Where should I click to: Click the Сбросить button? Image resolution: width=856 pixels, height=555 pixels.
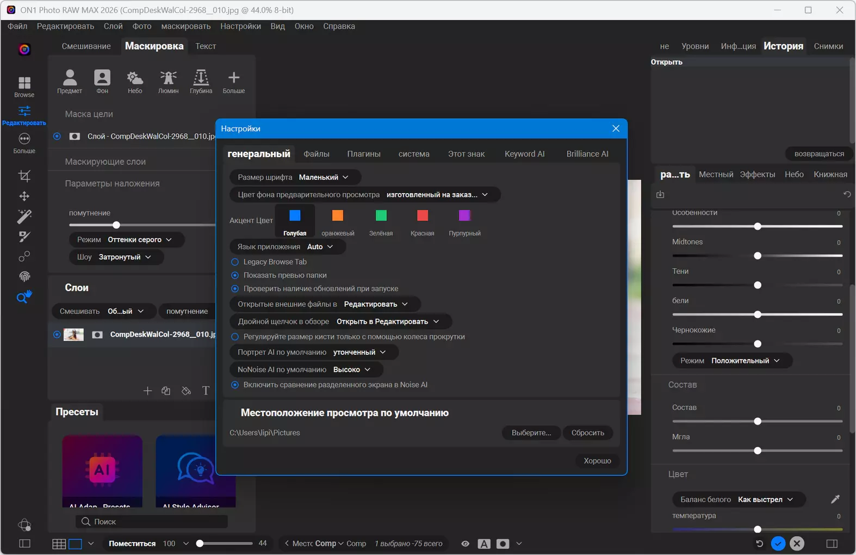[587, 433]
